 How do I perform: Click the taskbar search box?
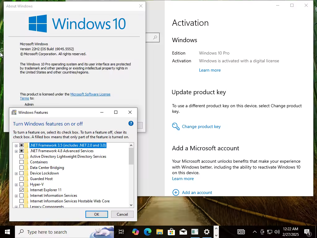(x=64, y=232)
